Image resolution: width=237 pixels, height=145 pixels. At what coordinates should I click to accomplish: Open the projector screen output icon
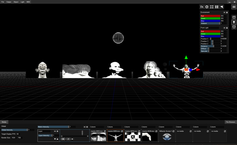(234, 27)
